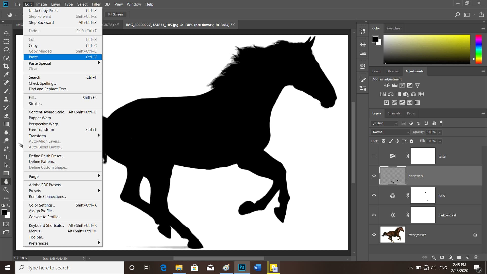Switch to the Channels tab
Viewport: 487px width, 274px height.
394,113
